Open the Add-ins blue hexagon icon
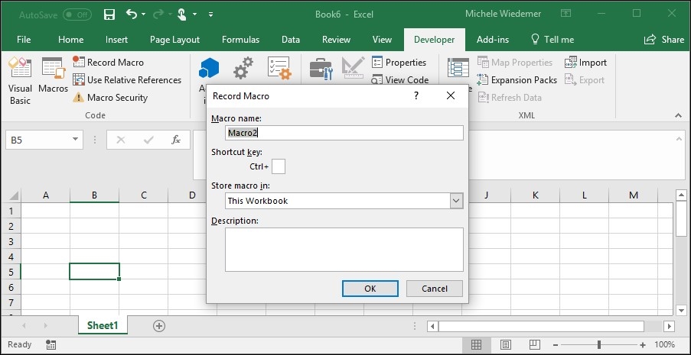The height and width of the screenshot is (355, 691). (x=209, y=68)
